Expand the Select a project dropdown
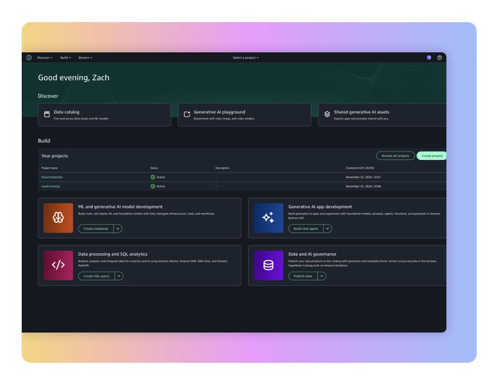The image size is (497, 384). (246, 58)
